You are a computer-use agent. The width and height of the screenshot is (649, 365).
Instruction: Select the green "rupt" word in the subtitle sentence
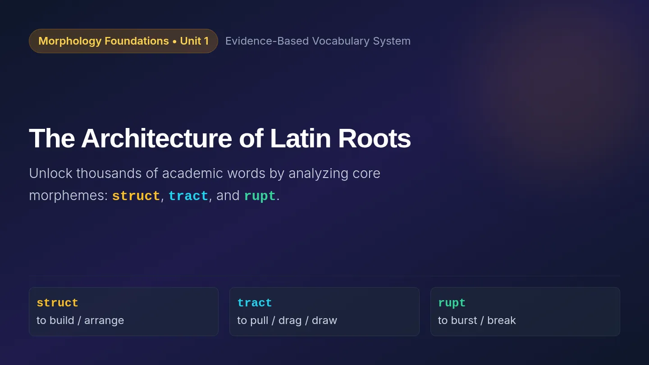pos(260,196)
